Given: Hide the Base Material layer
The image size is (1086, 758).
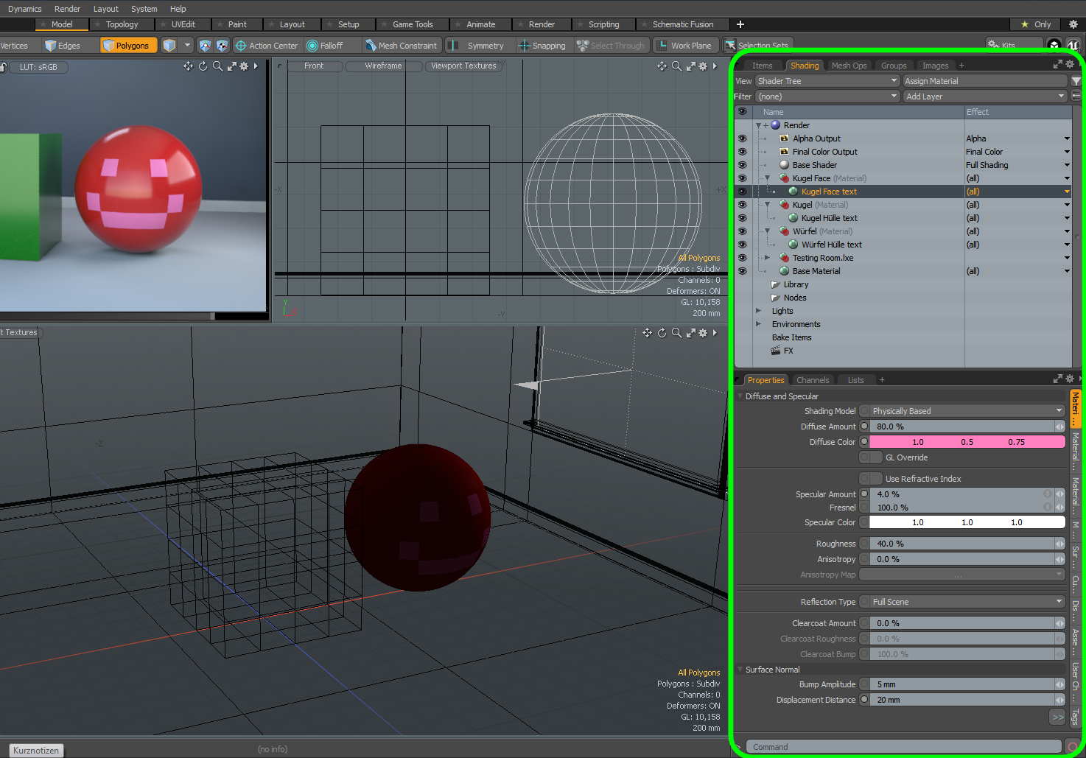Looking at the screenshot, I should pyautogui.click(x=742, y=271).
